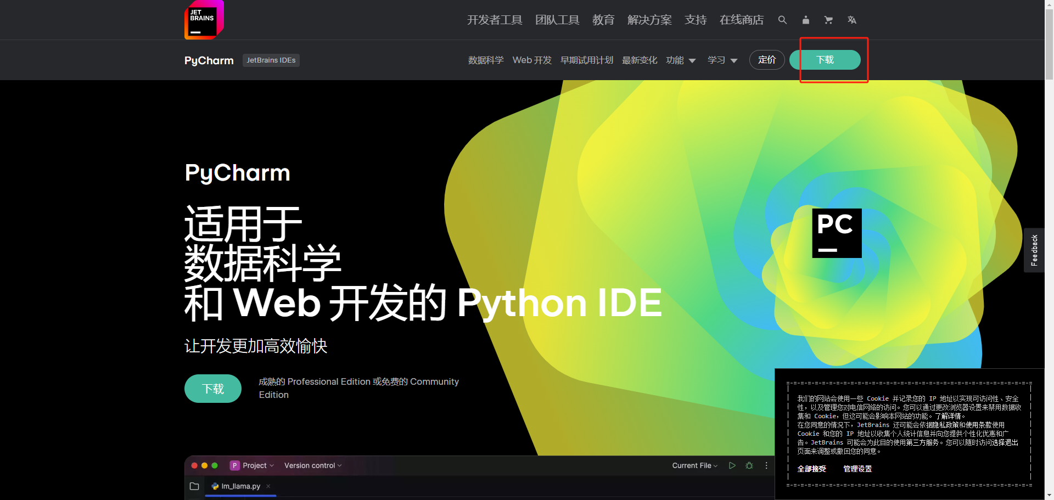Viewport: 1054px width, 500px height.
Task: Open the 教育 menu
Action: (603, 20)
